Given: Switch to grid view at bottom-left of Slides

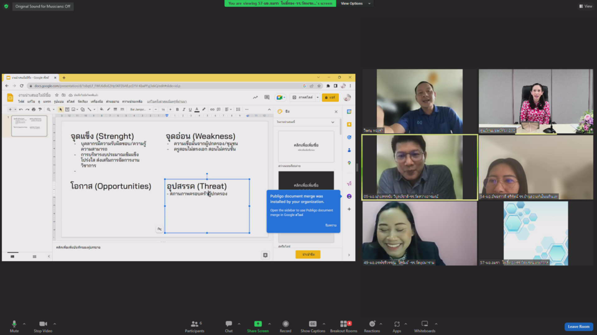Looking at the screenshot, I should (x=34, y=257).
